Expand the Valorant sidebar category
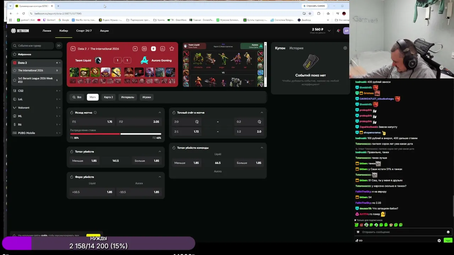The image size is (454, 255). [x=60, y=108]
